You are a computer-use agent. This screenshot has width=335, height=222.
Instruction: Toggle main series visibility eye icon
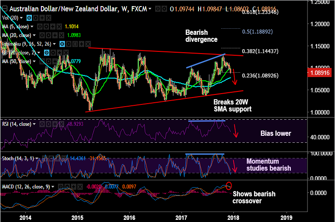click(x=157, y=9)
